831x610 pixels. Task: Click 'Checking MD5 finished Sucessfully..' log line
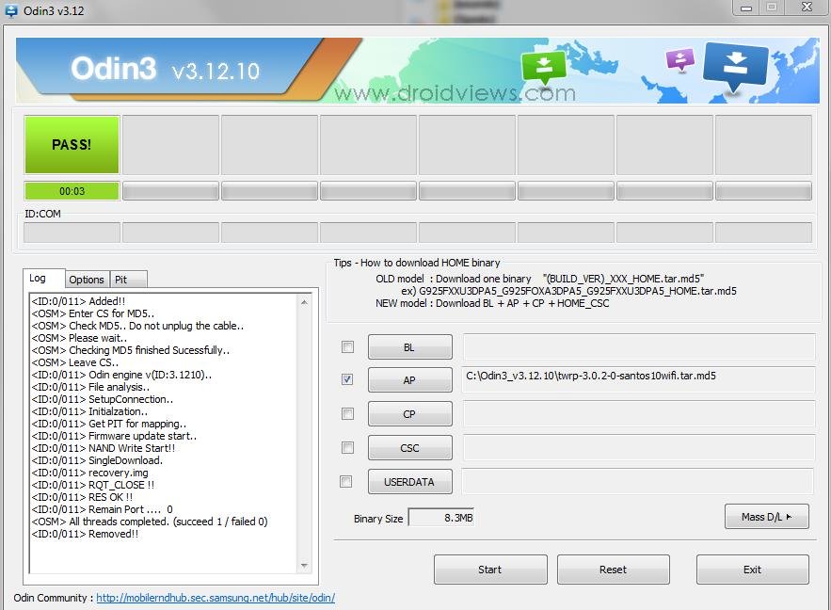point(131,350)
